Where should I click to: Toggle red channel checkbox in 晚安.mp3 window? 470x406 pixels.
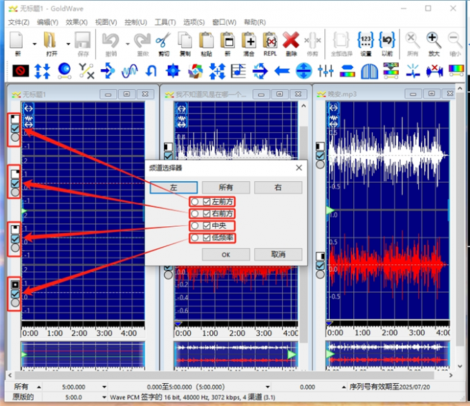[x=320, y=266]
